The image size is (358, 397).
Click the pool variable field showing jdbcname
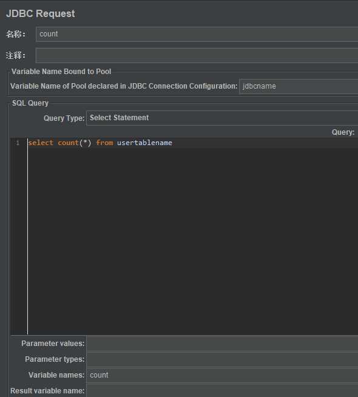click(299, 86)
